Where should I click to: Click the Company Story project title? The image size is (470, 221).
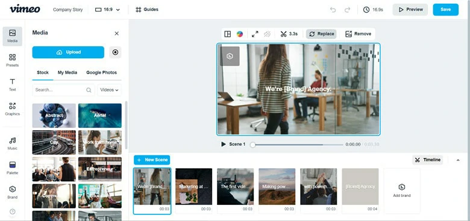coord(67,10)
